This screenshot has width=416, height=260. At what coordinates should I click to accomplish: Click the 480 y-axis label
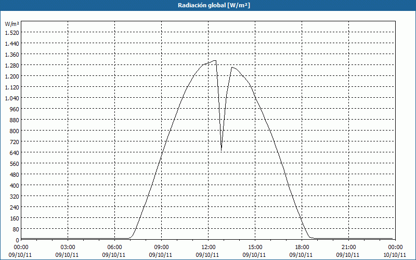coord(15,175)
